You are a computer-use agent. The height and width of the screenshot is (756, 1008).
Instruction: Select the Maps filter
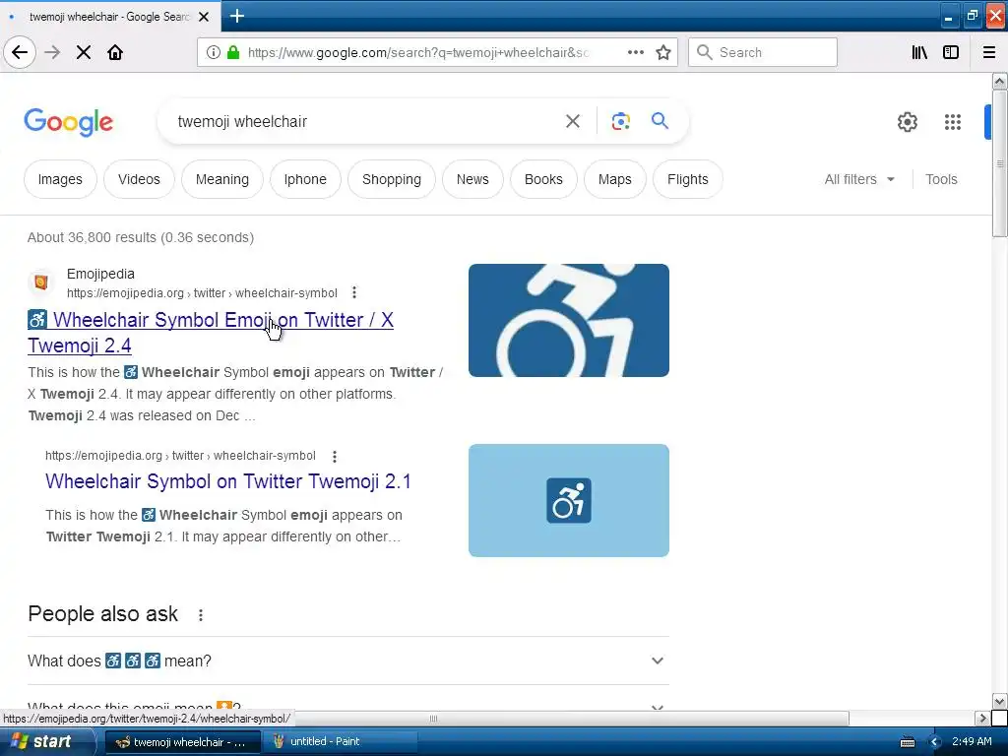(x=615, y=179)
